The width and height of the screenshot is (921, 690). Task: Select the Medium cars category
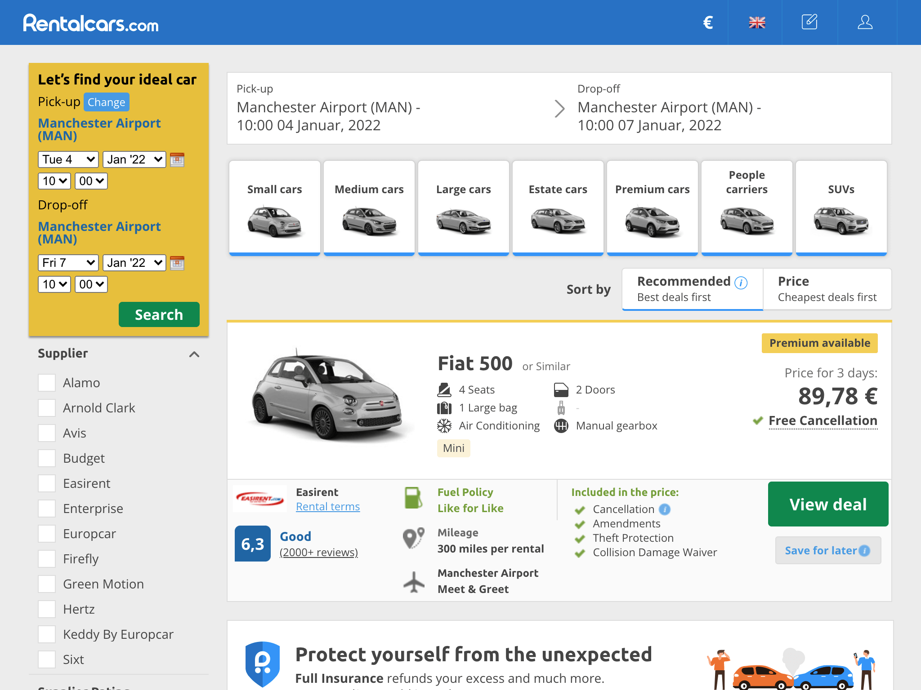[369, 208]
